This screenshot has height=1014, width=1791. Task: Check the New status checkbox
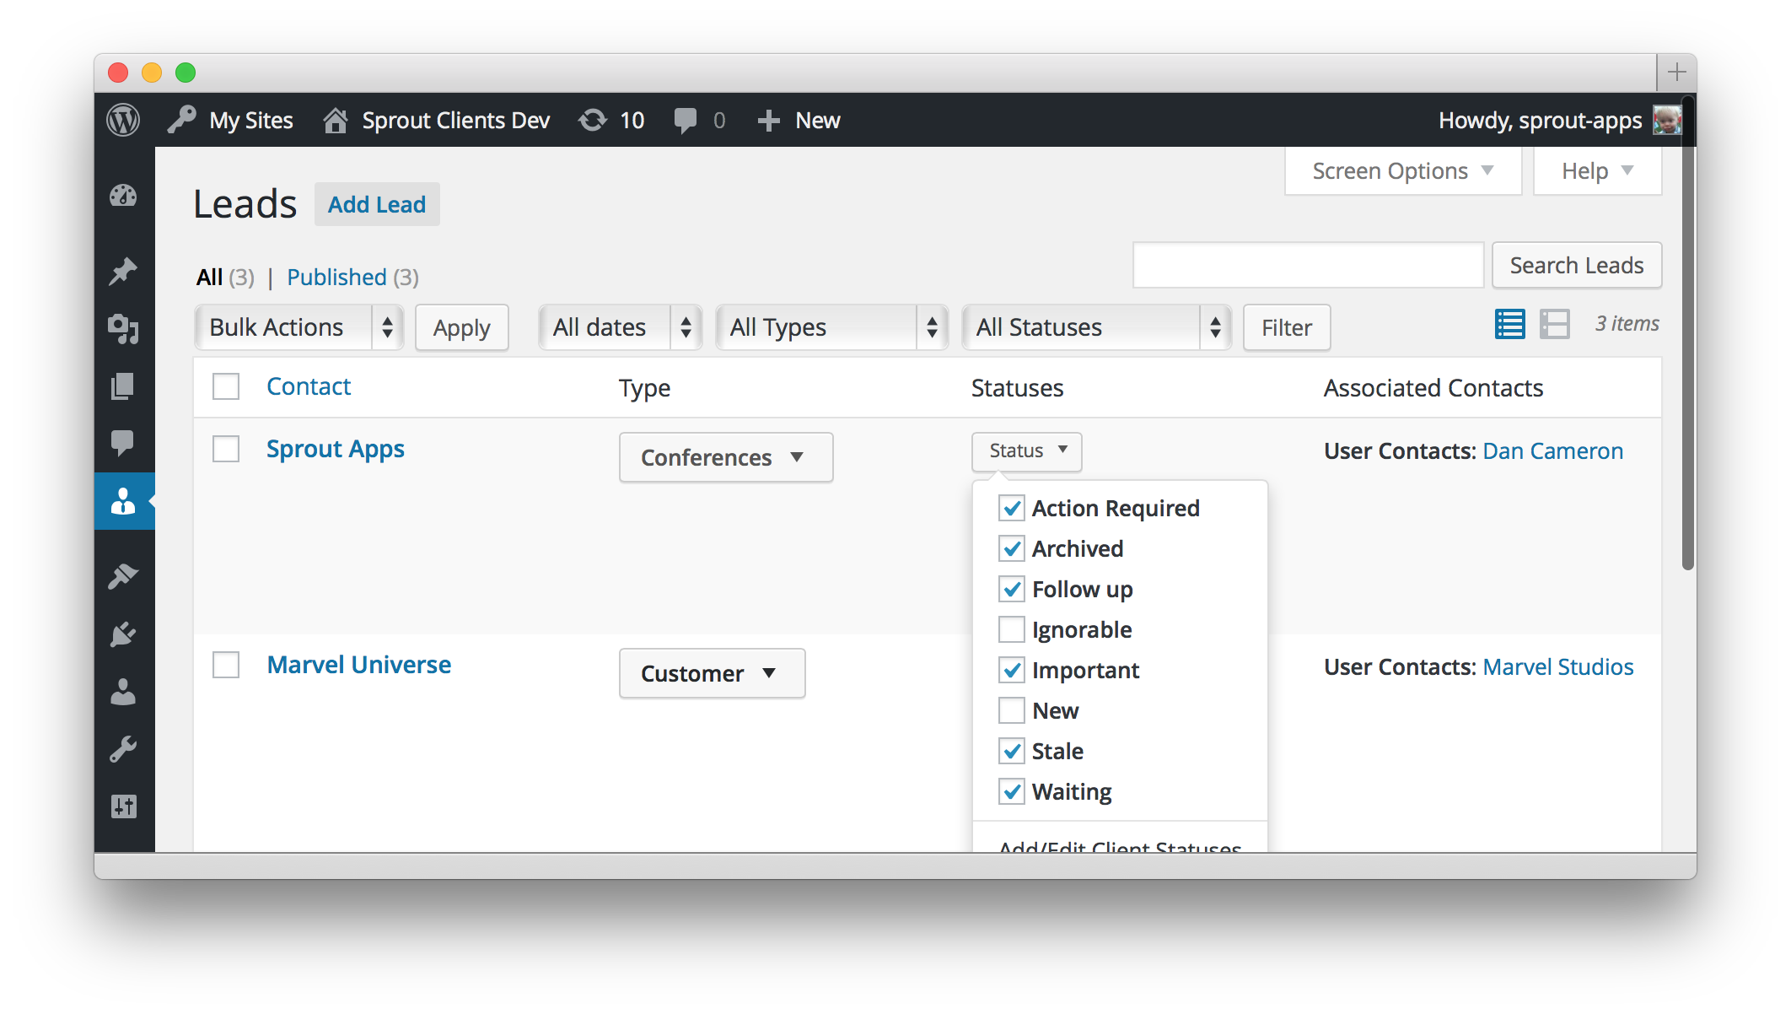[x=1011, y=710]
